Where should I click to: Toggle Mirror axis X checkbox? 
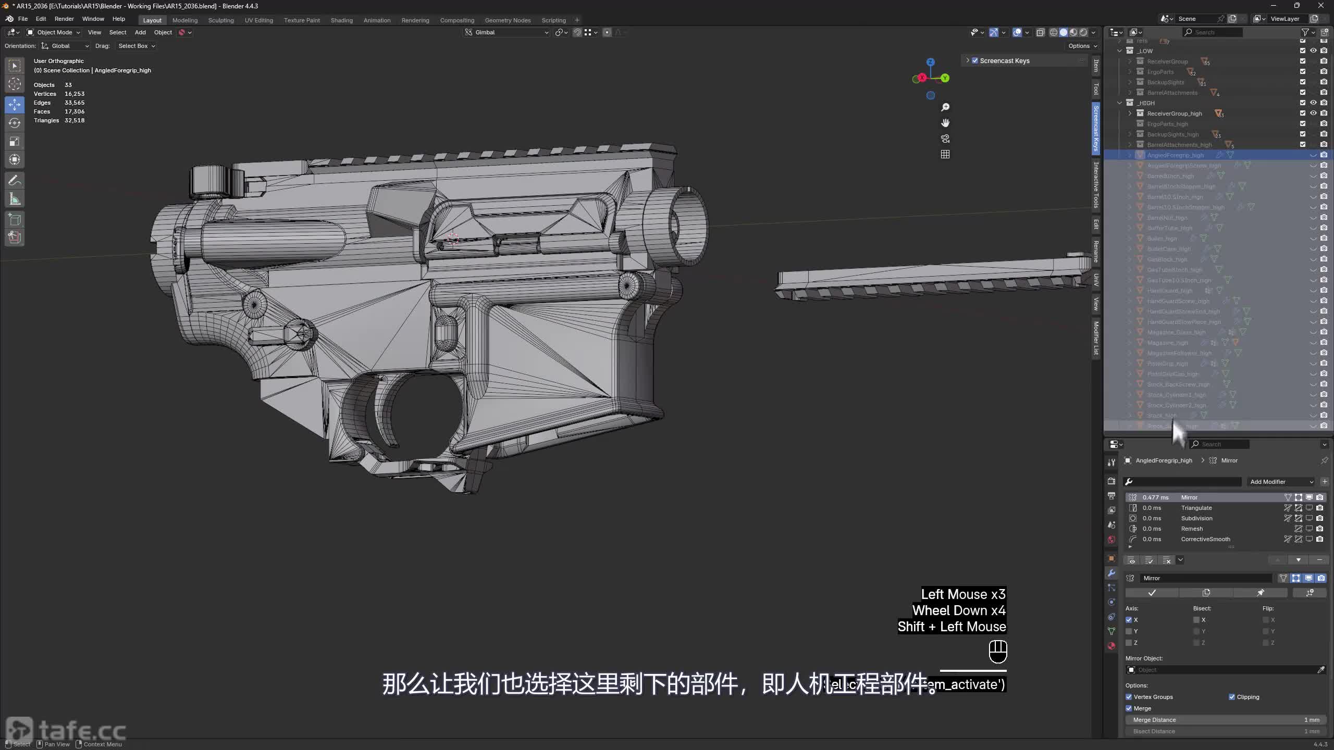(1129, 620)
